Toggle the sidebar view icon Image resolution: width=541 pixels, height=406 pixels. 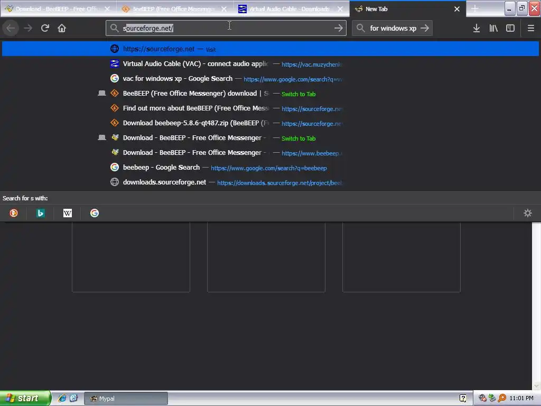click(x=510, y=28)
